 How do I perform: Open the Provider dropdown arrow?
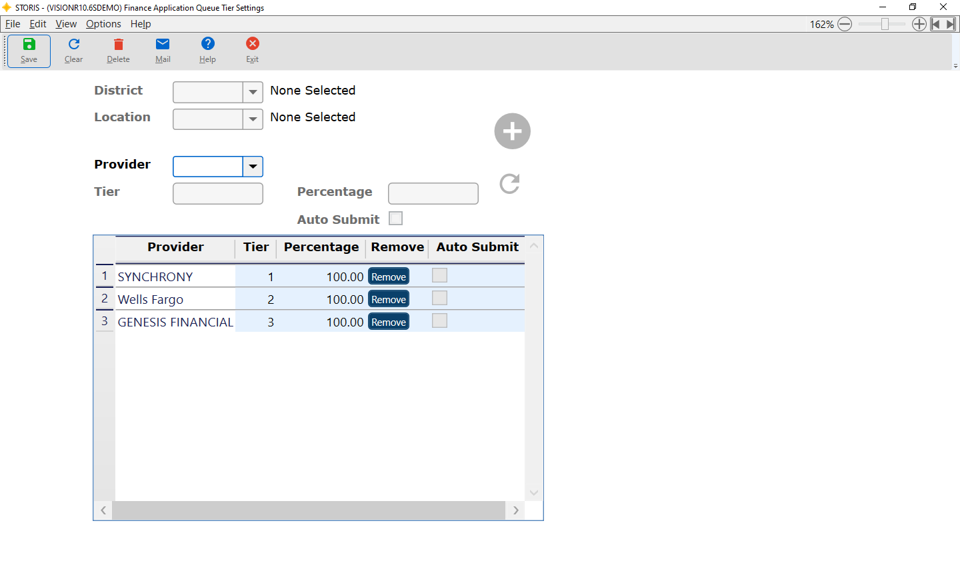pos(253,167)
